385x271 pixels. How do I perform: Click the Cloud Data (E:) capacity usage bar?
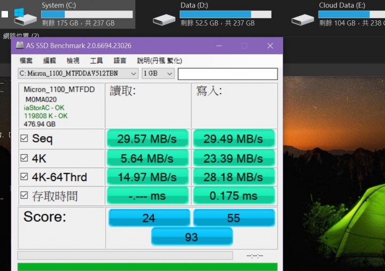click(x=352, y=14)
